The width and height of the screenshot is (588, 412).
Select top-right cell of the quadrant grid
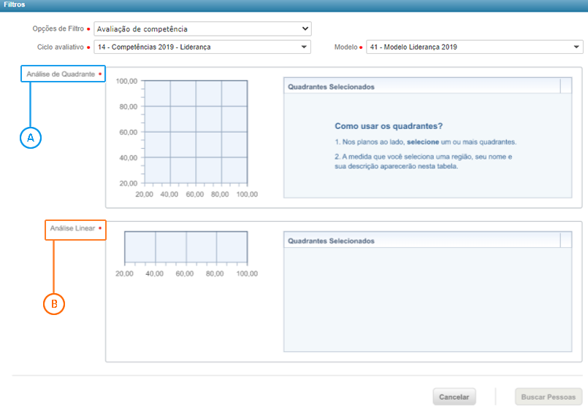point(234,93)
